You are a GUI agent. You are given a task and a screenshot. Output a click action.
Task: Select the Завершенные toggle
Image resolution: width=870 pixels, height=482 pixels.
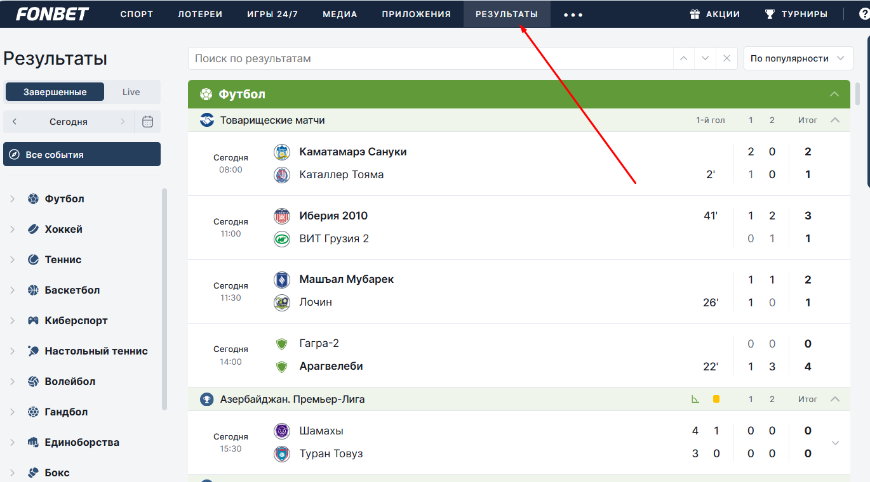tap(55, 92)
